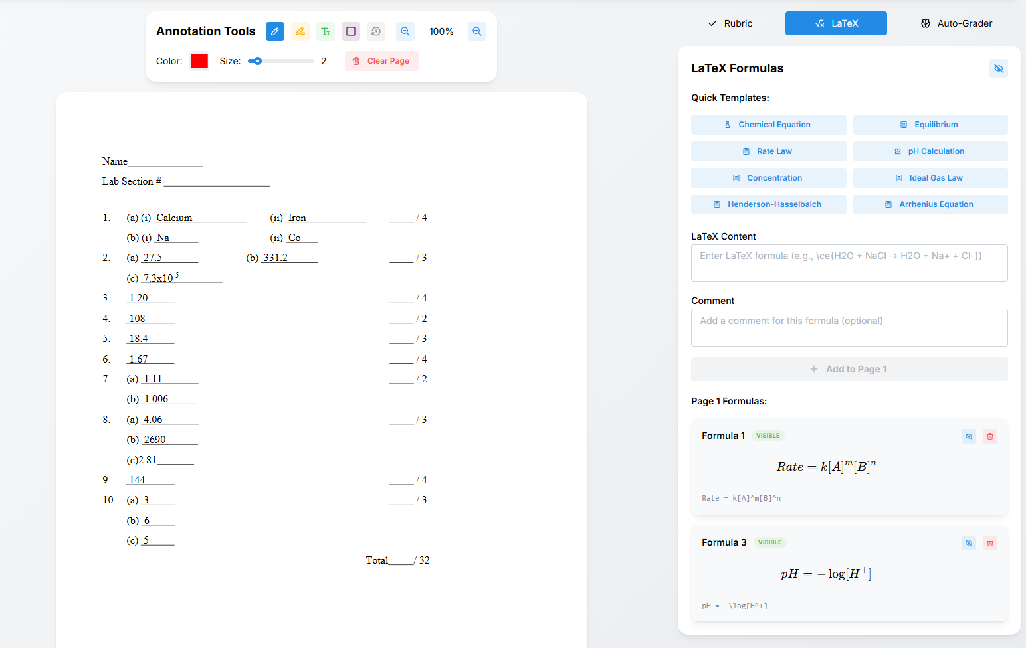Select the Highlighter tool
The image size is (1026, 648).
300,31
